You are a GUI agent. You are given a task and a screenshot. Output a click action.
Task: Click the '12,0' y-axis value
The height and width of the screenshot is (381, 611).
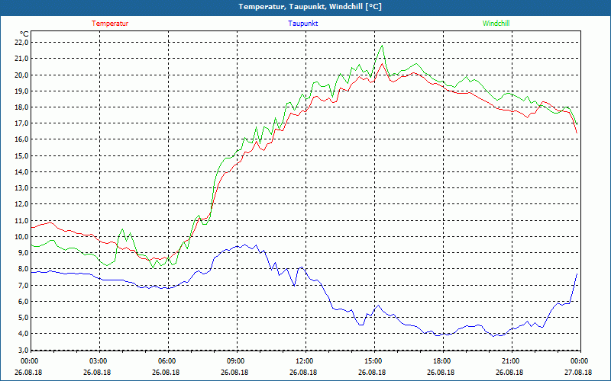point(22,204)
